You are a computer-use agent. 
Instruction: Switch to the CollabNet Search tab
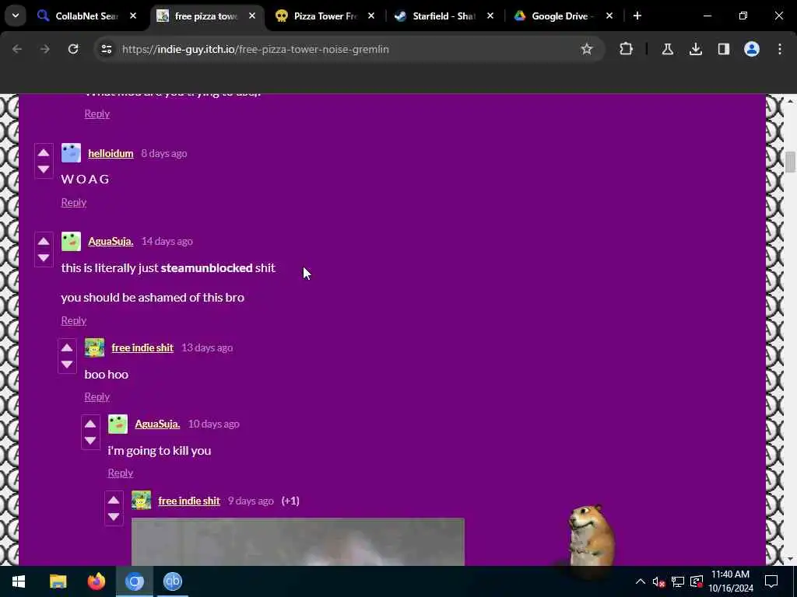[x=87, y=16]
